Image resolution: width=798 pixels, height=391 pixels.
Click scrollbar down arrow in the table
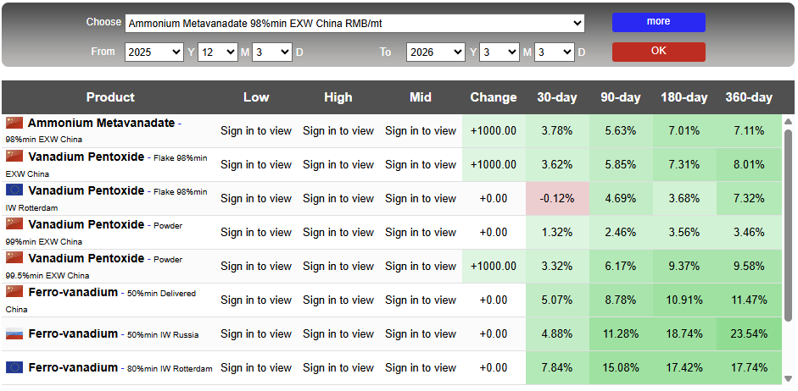[789, 378]
